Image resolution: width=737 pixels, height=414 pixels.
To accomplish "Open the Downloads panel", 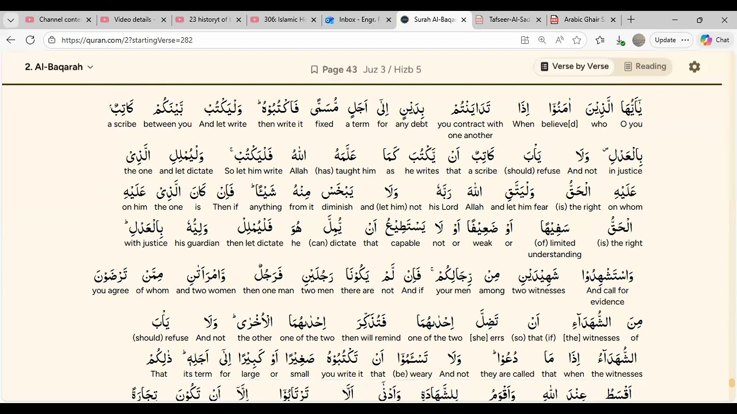I will click(620, 40).
